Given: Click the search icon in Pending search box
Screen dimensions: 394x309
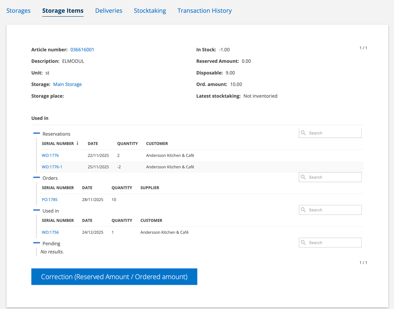Looking at the screenshot, I should tap(303, 243).
